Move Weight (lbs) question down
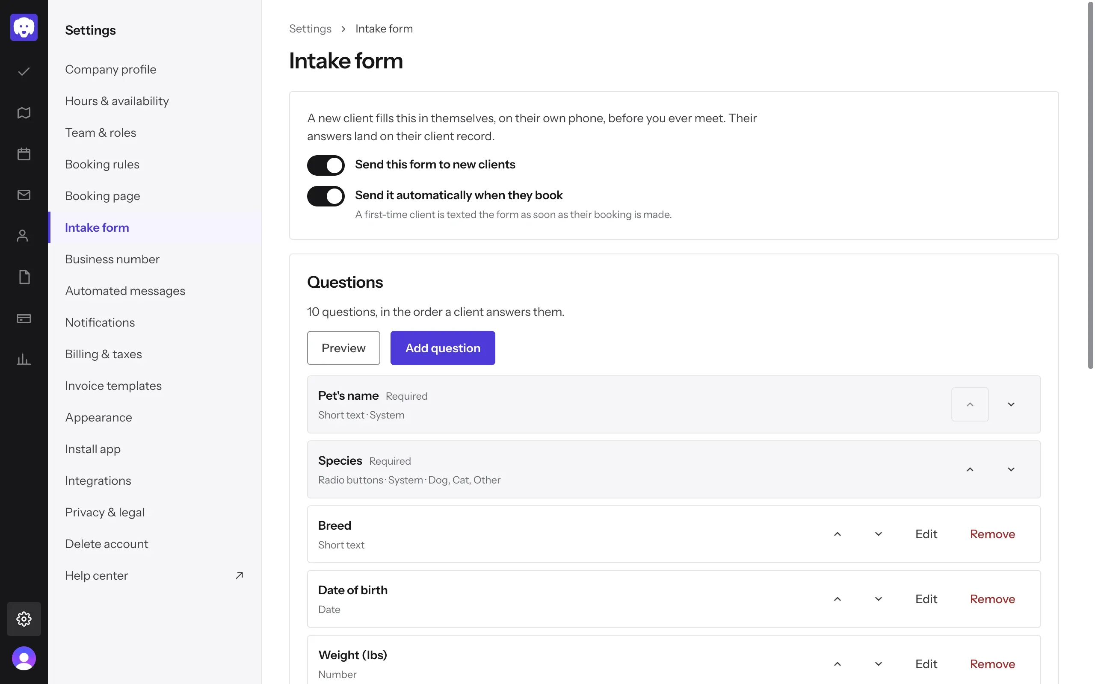 (879, 664)
